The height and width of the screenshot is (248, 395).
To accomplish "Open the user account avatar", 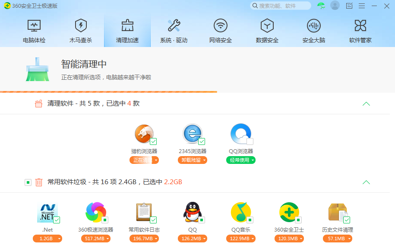I will 335,5.
